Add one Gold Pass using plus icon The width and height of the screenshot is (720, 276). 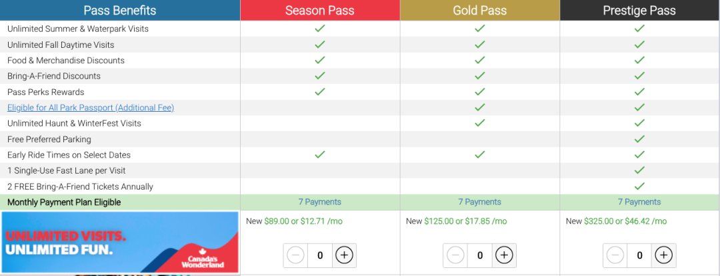[x=504, y=255]
